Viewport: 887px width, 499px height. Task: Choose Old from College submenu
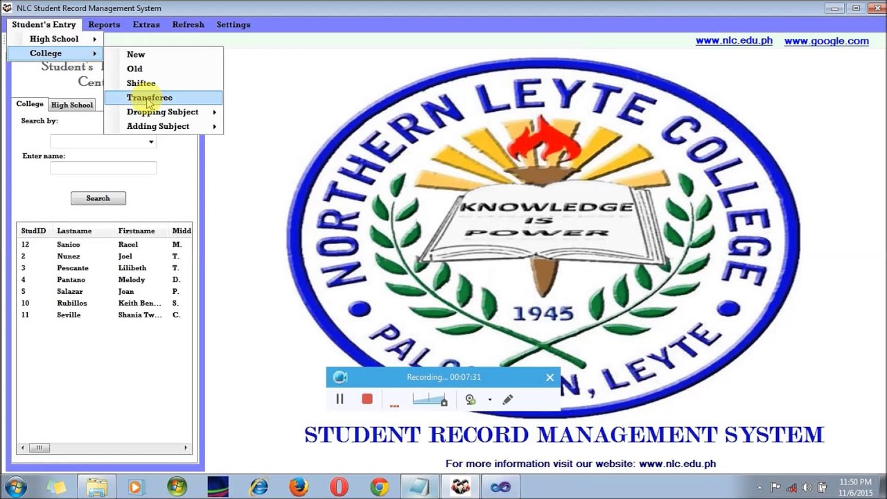[164, 69]
